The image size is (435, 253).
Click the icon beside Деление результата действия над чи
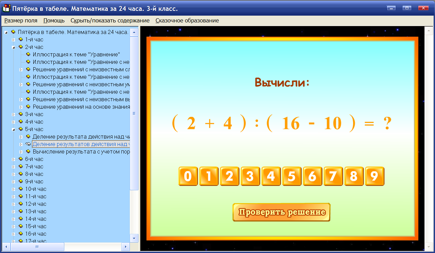[x=28, y=137]
